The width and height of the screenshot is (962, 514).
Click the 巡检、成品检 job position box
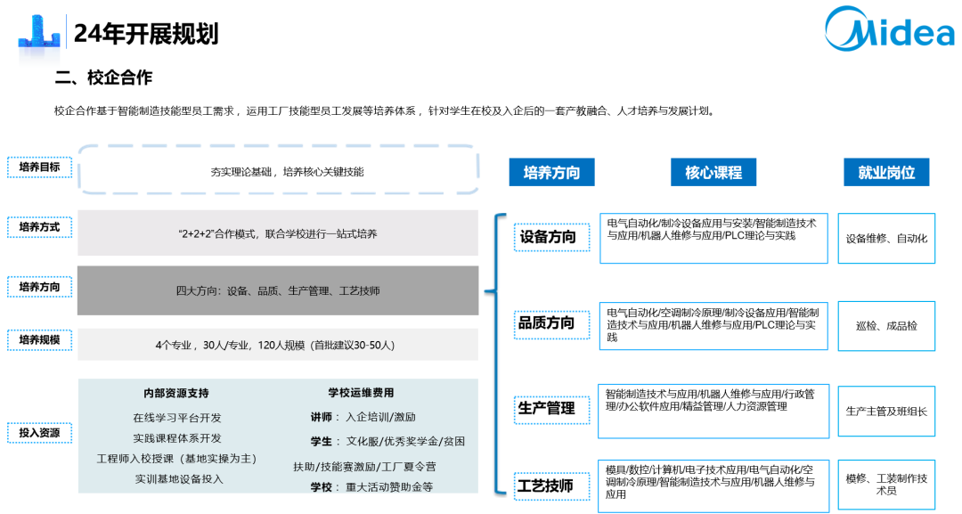tap(886, 323)
